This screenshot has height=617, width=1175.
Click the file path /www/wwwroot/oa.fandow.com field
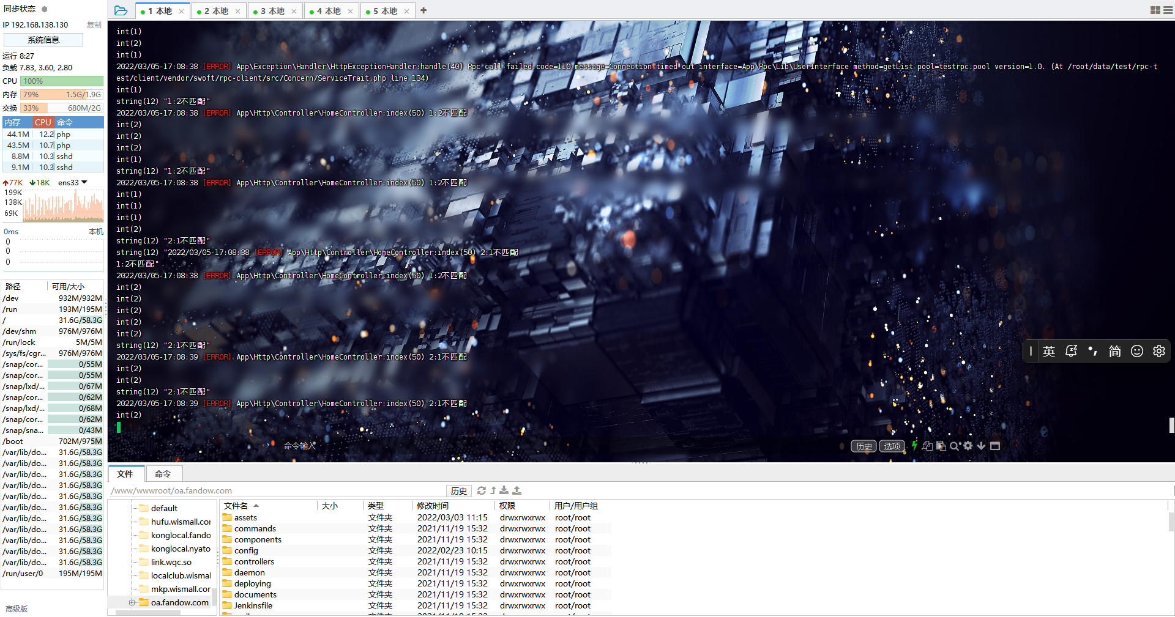(278, 490)
